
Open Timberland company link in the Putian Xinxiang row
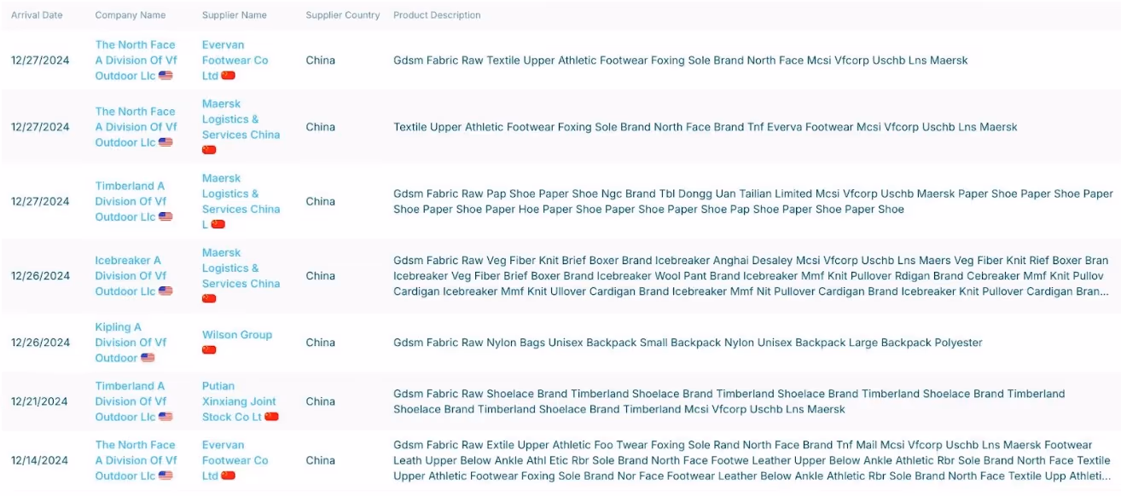click(136, 401)
